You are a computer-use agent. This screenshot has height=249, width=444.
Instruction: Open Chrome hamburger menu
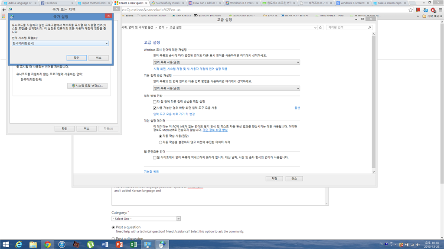click(441, 10)
